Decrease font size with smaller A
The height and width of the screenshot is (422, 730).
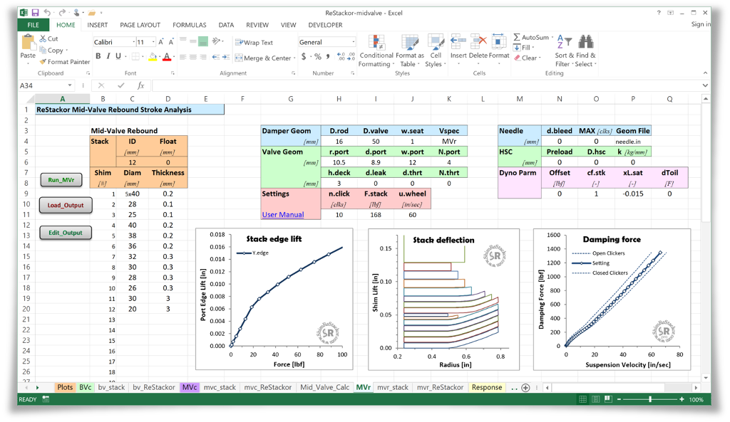(x=171, y=42)
